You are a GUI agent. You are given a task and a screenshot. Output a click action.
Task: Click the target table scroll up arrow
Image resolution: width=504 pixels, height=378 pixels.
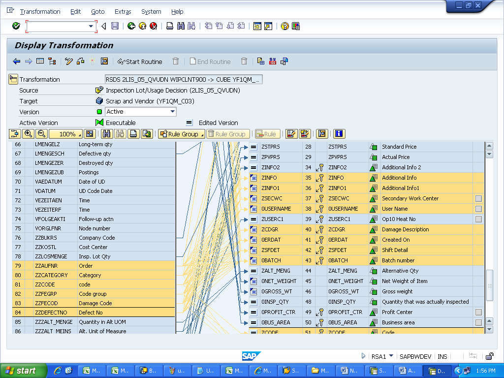click(x=489, y=146)
